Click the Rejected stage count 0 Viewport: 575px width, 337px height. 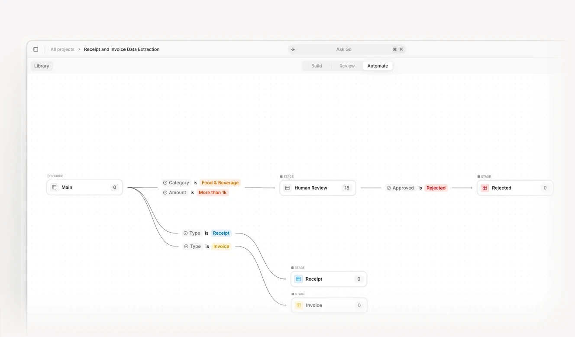click(x=545, y=188)
